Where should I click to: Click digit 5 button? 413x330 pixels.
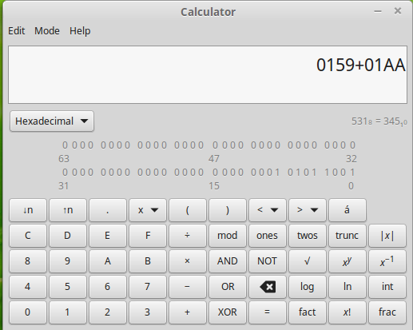(x=68, y=287)
